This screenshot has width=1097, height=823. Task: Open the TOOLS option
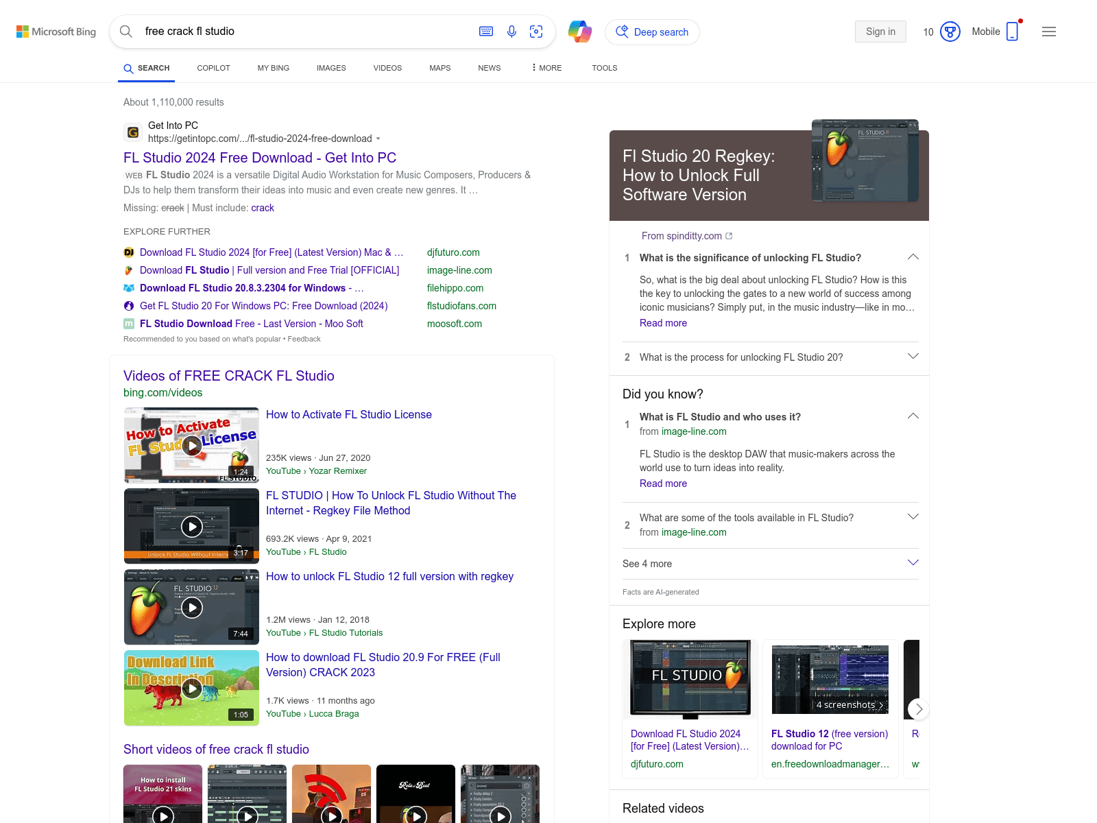(605, 68)
